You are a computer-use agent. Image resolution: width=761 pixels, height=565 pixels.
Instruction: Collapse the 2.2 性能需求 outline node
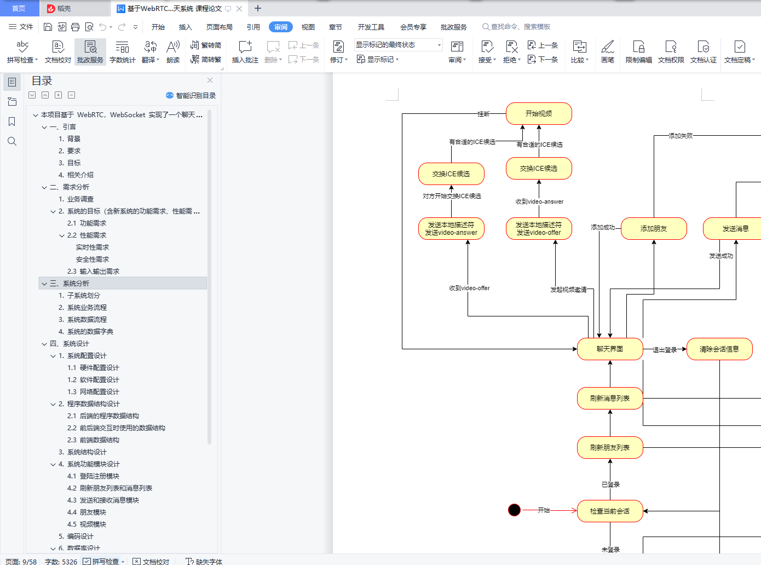(62, 235)
